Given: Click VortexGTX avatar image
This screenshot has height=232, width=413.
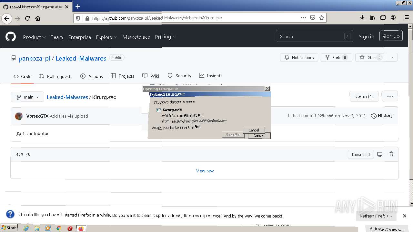Looking at the screenshot, I should [19, 116].
